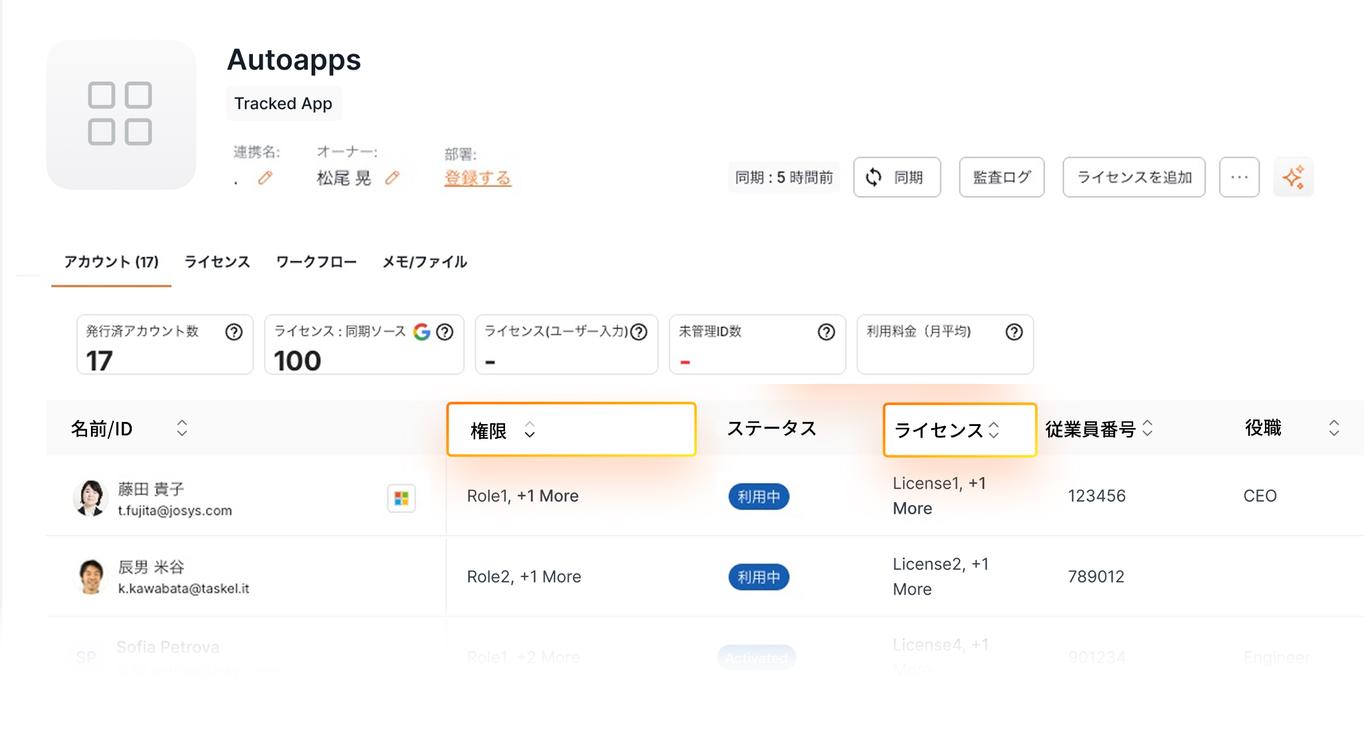Edit the owner 松尾 晃 with pencil icon

(x=393, y=178)
